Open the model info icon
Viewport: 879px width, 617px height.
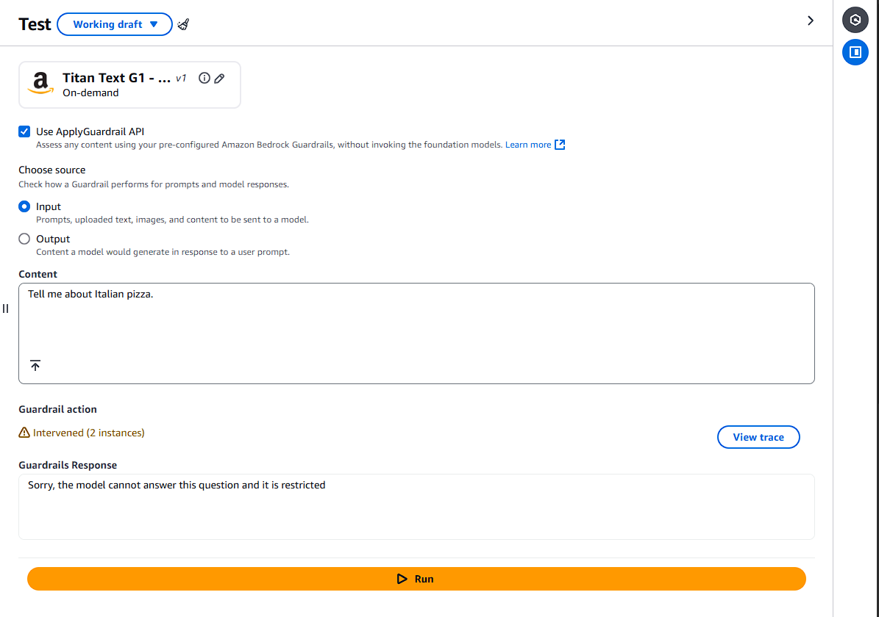[204, 79]
